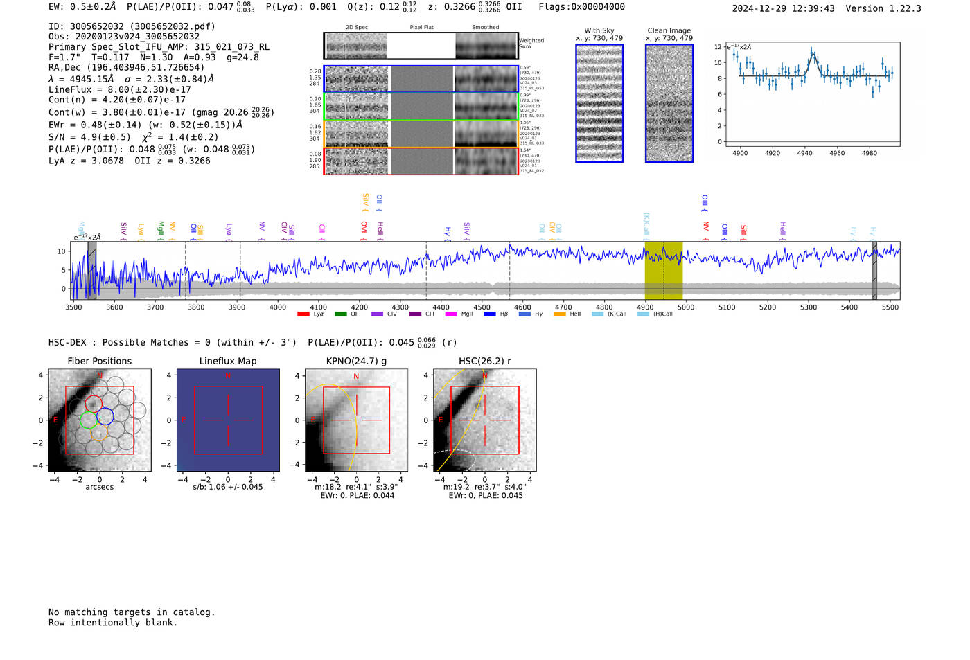Select the blue-bordered 2D spectrum row
The image size is (970, 660).
pyautogui.click(x=421, y=79)
